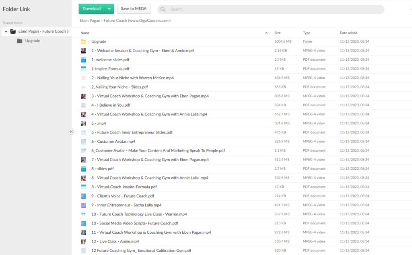Click thumbnail of 11 - Virtual Coach Workshop video
The height and width of the screenshot is (255, 412).
coord(83,232)
